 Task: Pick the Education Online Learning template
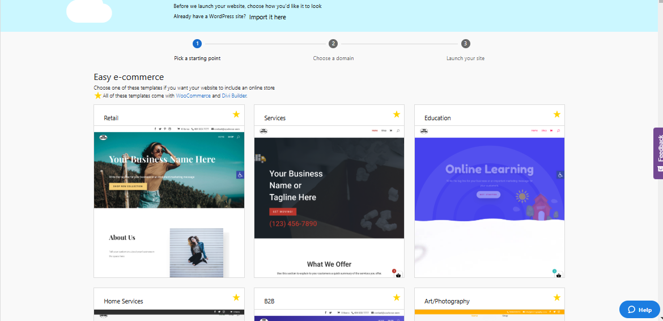pos(490,201)
